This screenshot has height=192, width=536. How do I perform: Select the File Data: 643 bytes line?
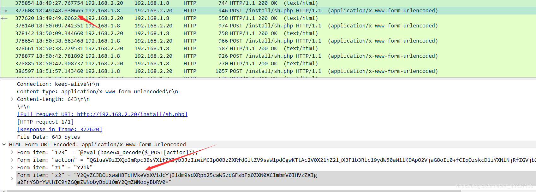49,137
